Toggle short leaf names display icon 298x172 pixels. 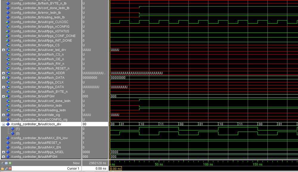pos(3,163)
